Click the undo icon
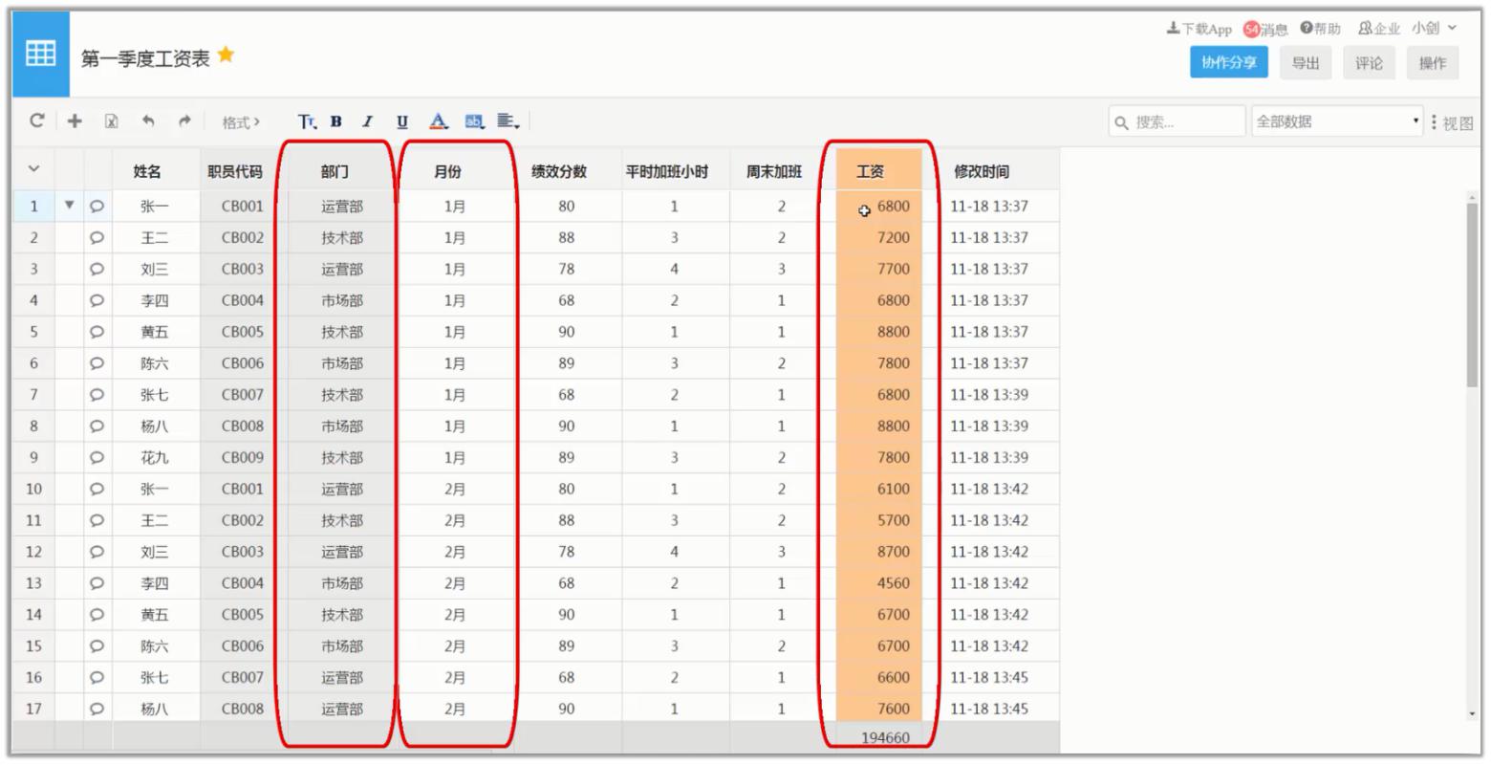1491x765 pixels. point(149,121)
